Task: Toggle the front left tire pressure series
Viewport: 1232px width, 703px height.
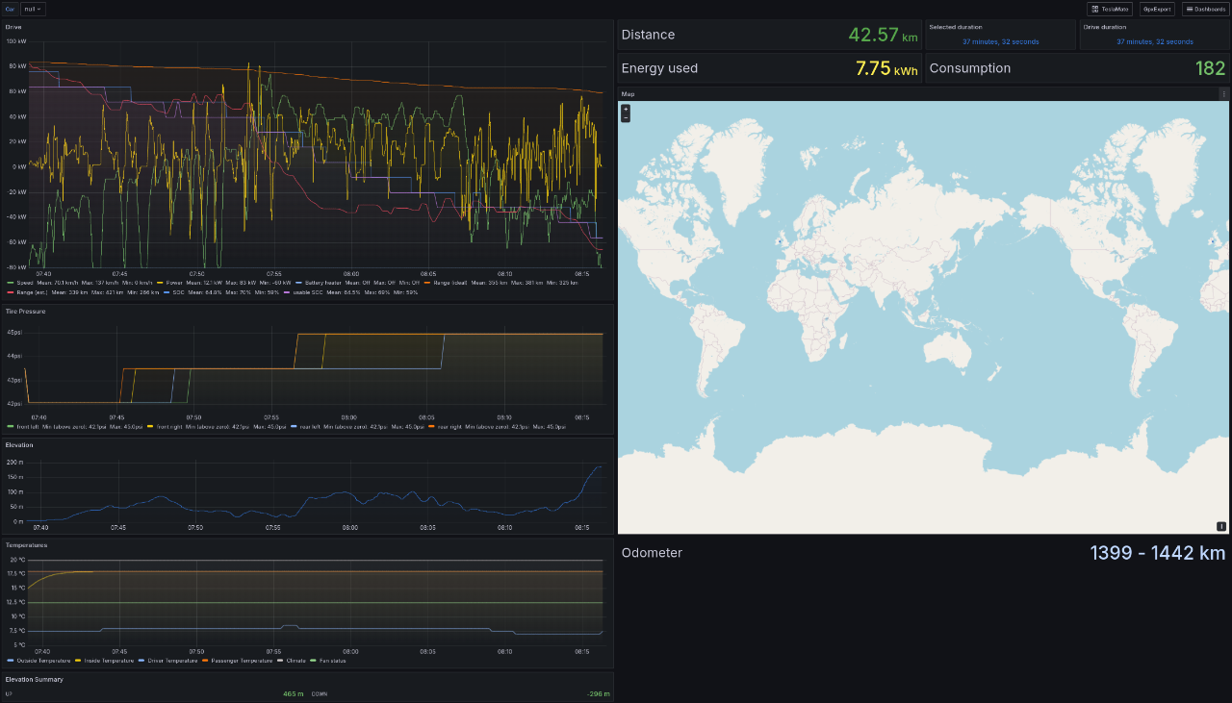Action: point(29,426)
